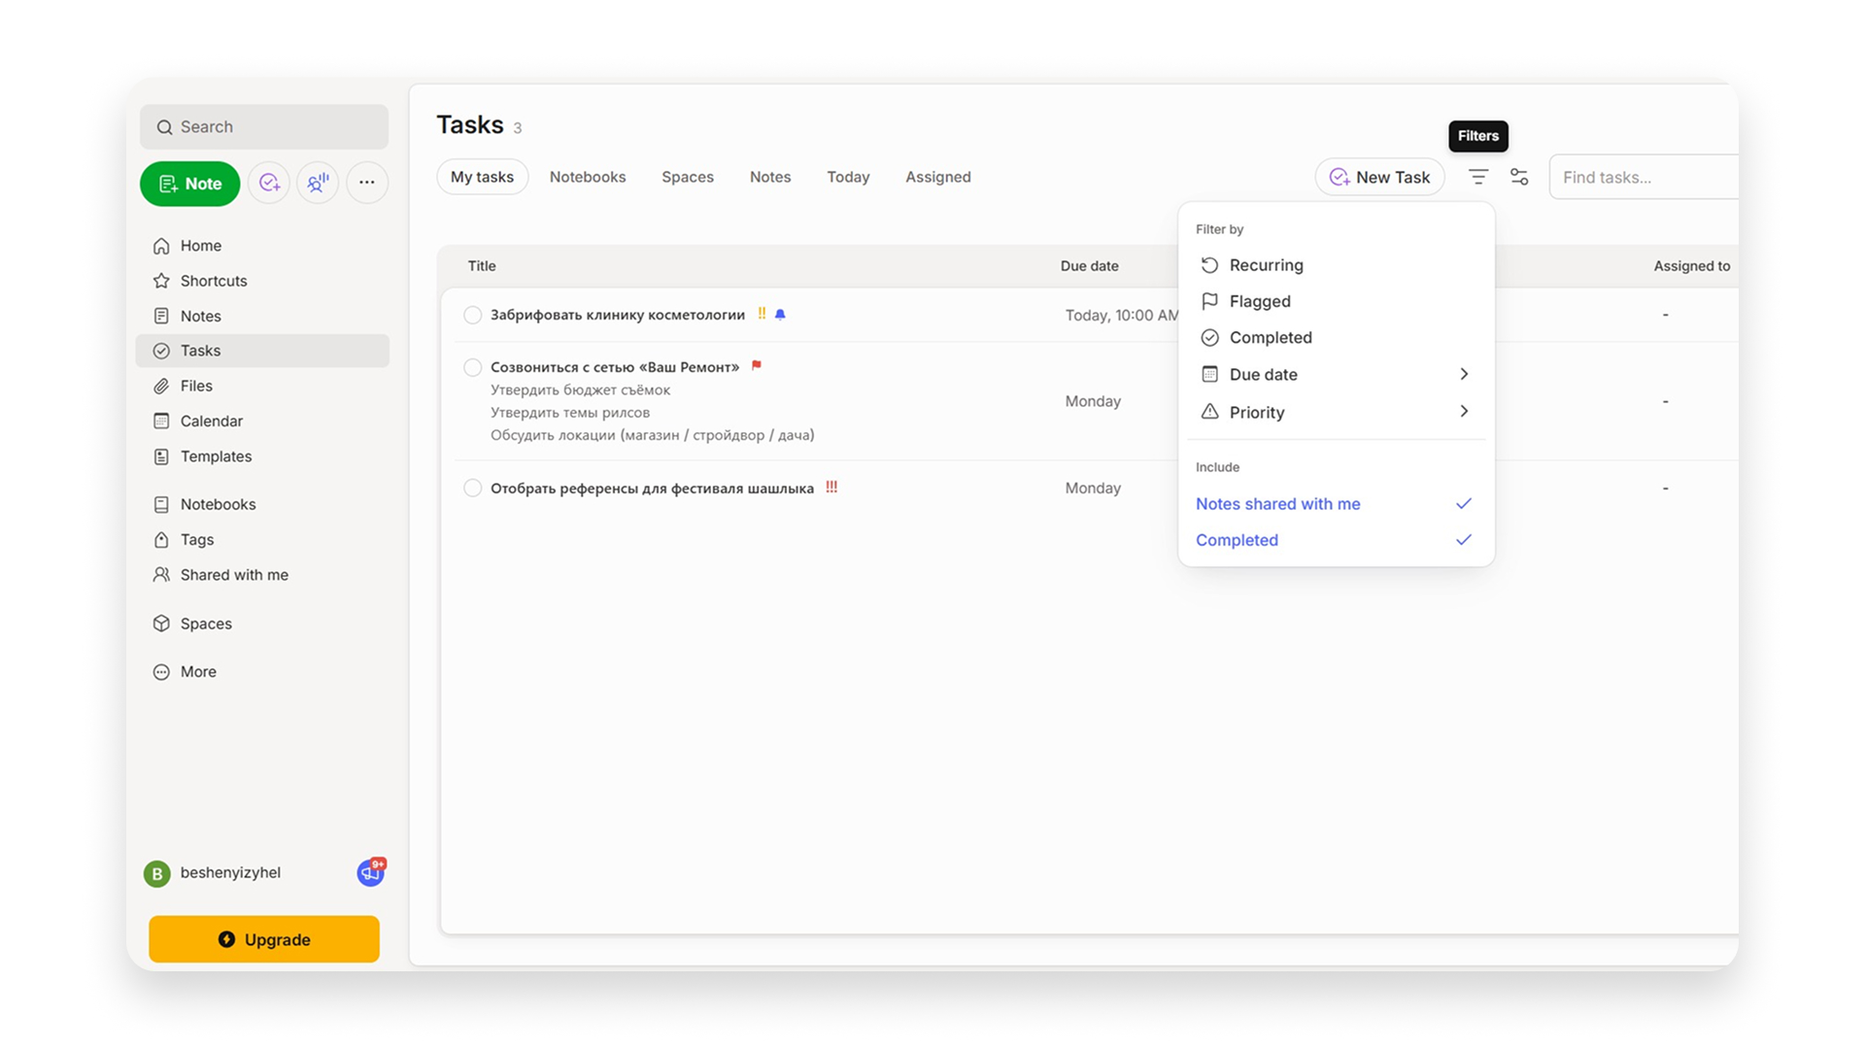Click the red flag on «Ваш Ремонт» task
1865x1049 pixels.
757,366
